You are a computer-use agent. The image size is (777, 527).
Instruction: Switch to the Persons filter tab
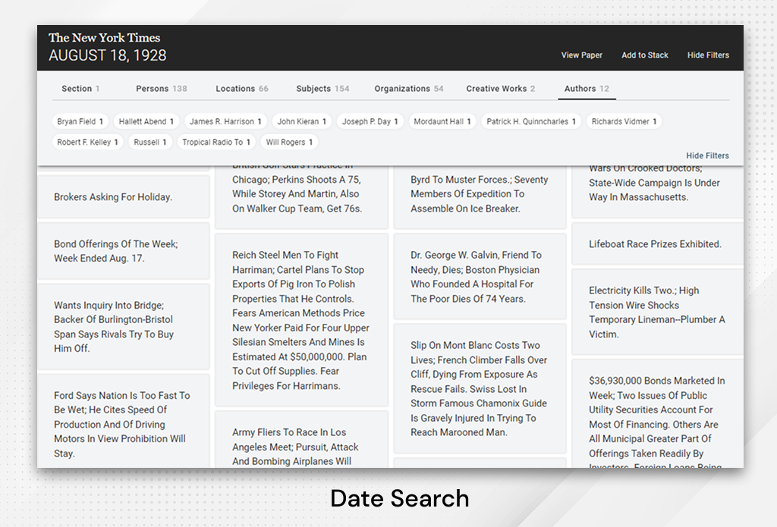[x=161, y=88]
